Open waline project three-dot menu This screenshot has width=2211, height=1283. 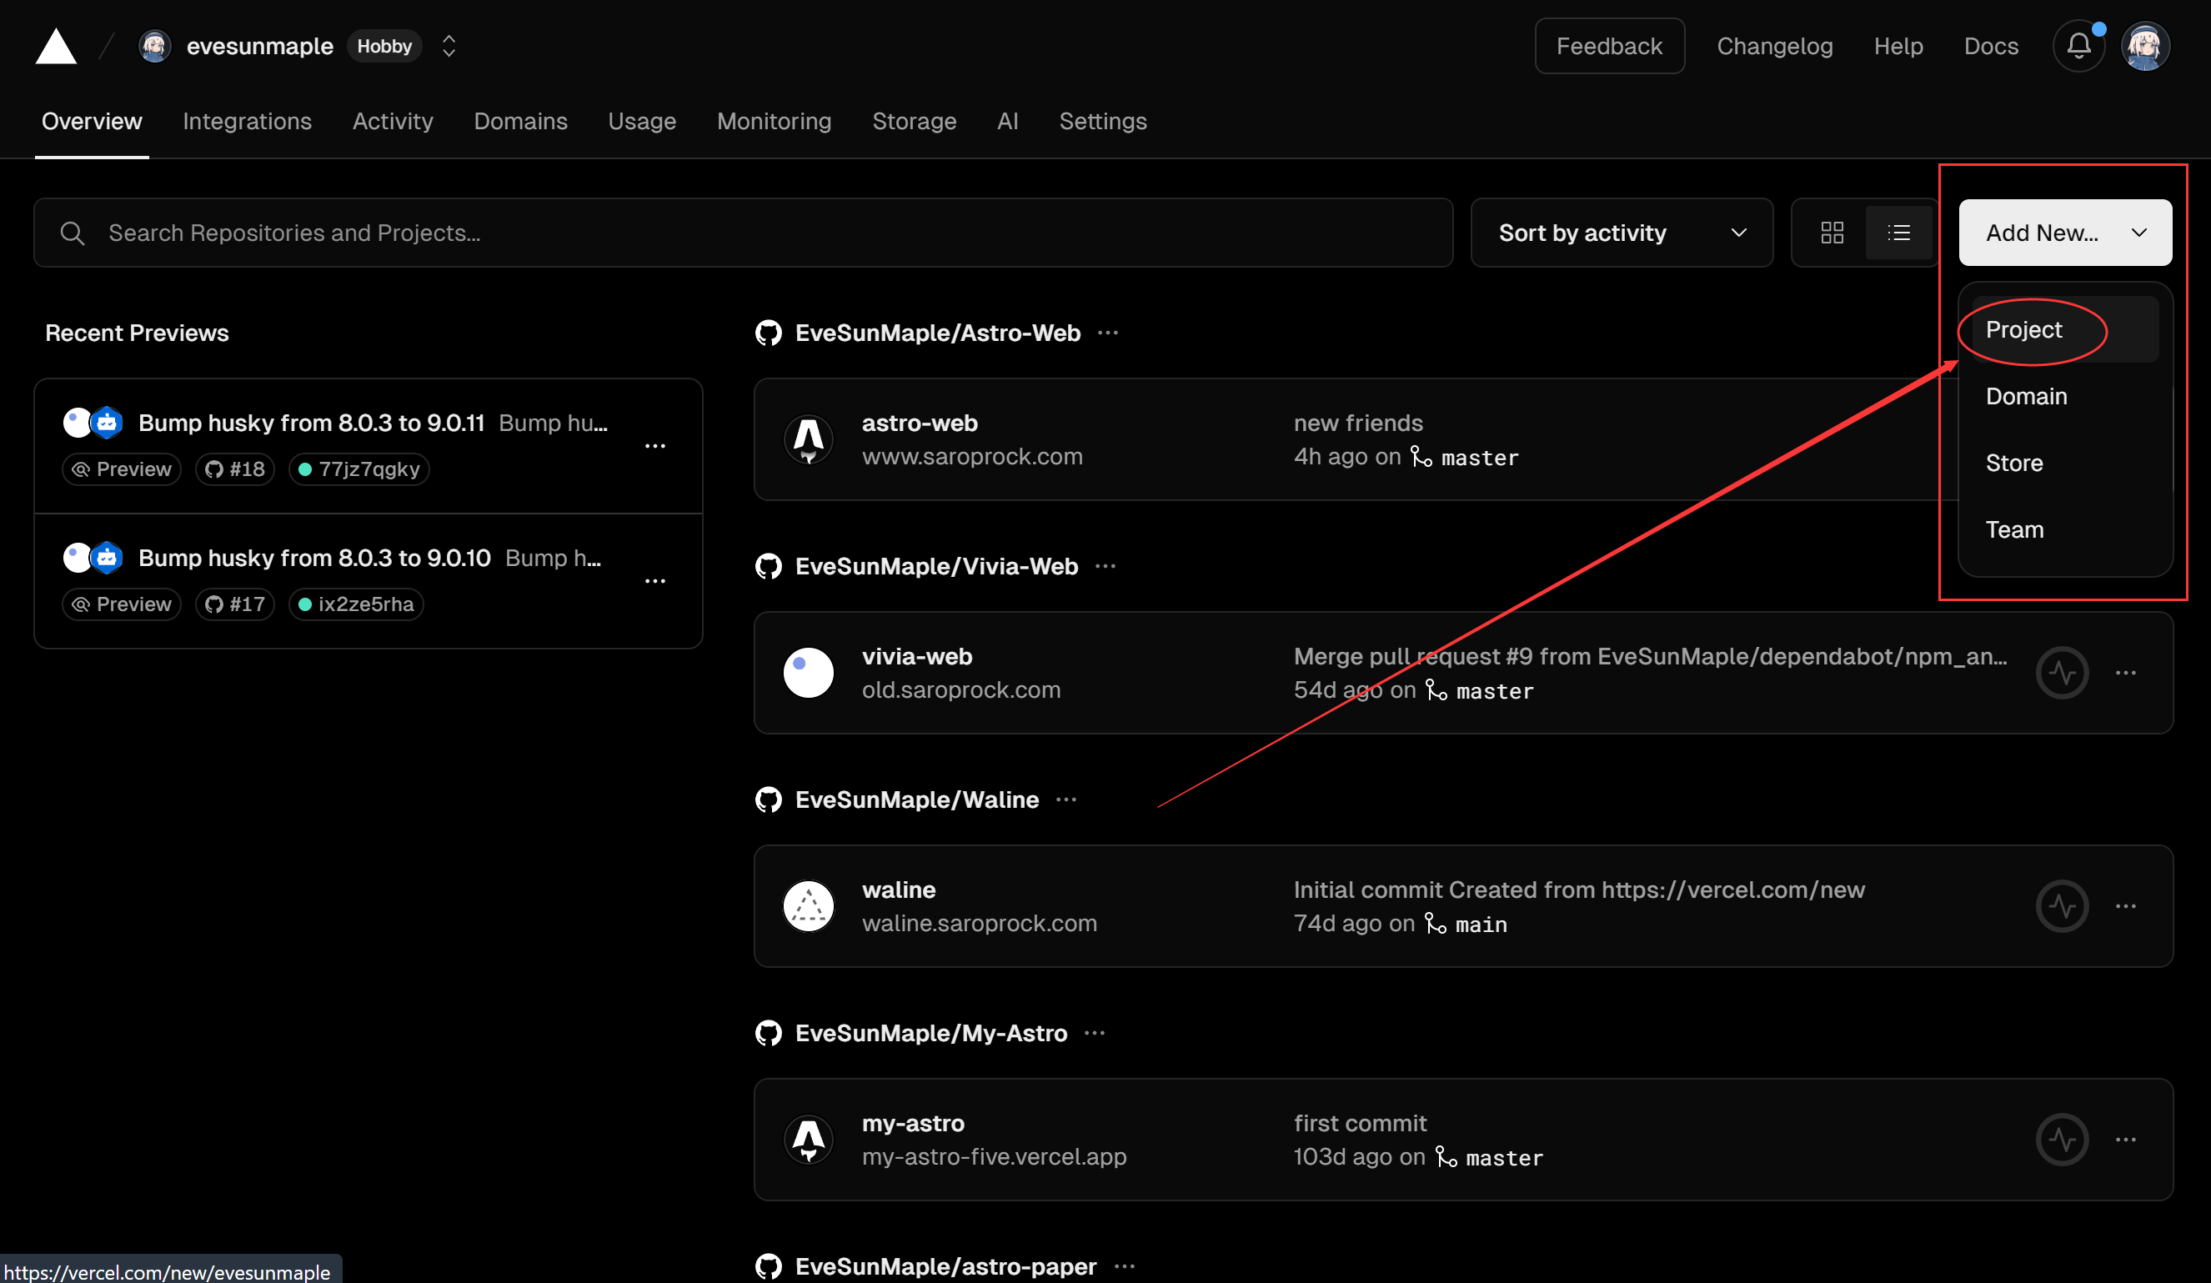click(x=2125, y=906)
